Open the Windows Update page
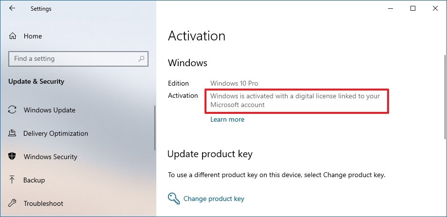The width and height of the screenshot is (447, 217). (x=49, y=110)
